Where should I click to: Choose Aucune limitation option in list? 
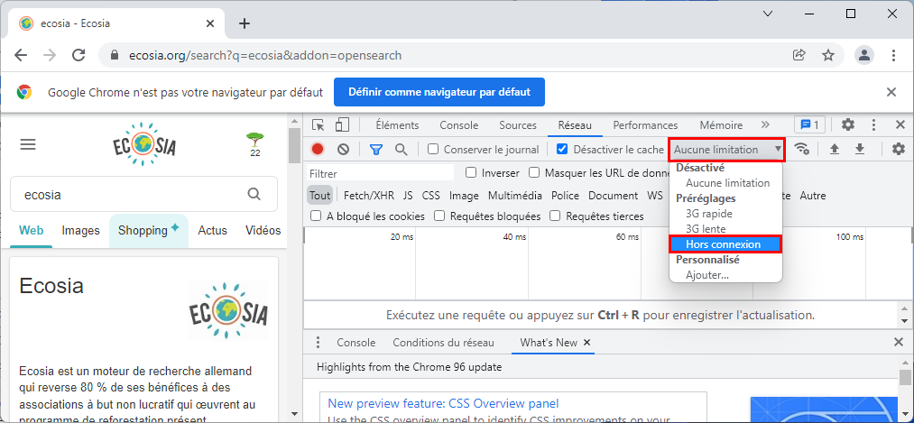(x=725, y=183)
